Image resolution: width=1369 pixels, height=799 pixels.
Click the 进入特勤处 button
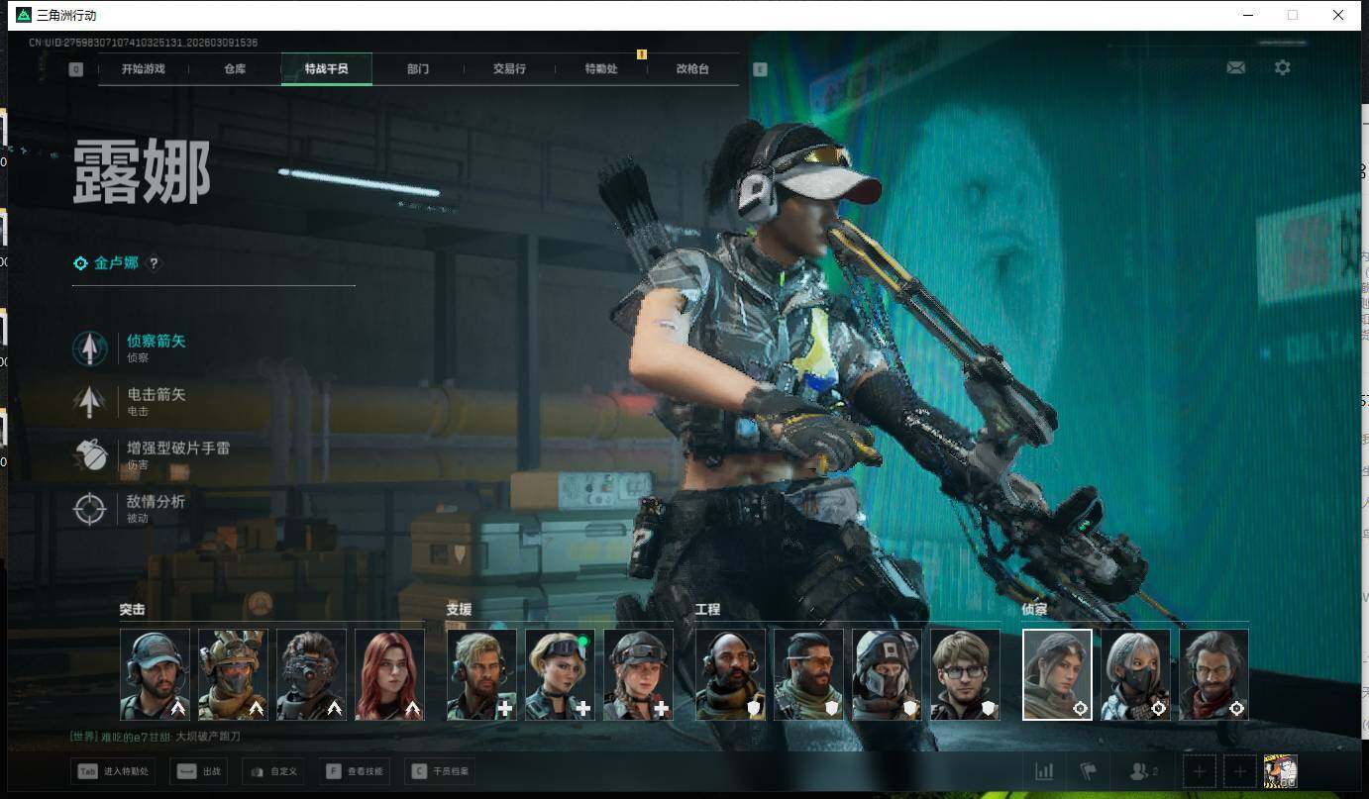(x=113, y=771)
